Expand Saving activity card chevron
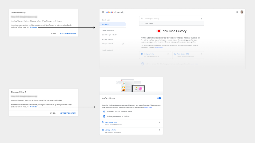This screenshot has height=143, width=255. (168, 54)
